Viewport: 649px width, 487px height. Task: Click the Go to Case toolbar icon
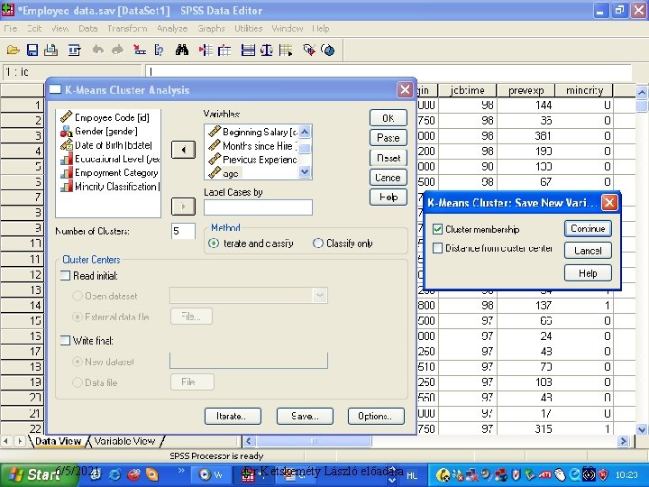point(140,51)
